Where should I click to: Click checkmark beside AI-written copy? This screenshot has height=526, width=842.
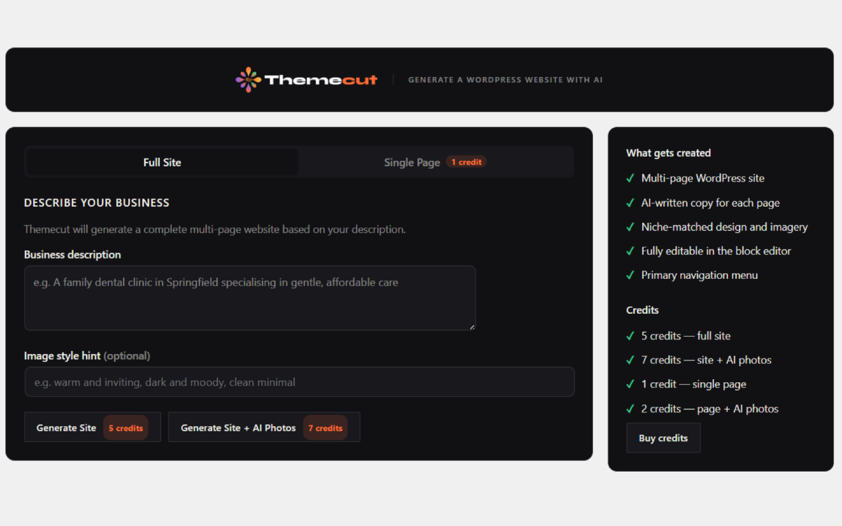pyautogui.click(x=630, y=203)
